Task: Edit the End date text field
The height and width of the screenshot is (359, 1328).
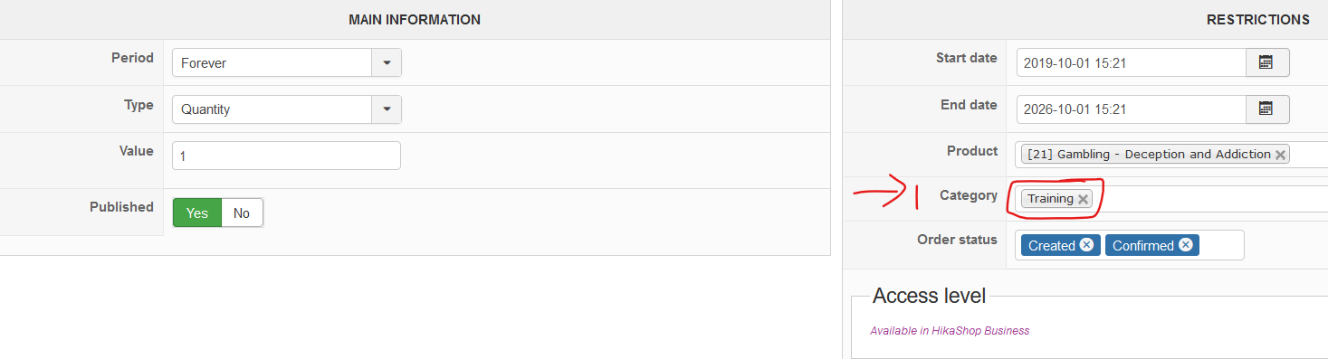Action: click(x=1132, y=109)
